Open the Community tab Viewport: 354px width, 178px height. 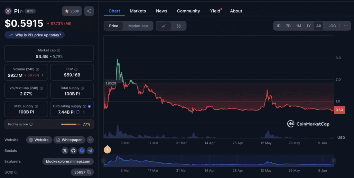tap(188, 11)
